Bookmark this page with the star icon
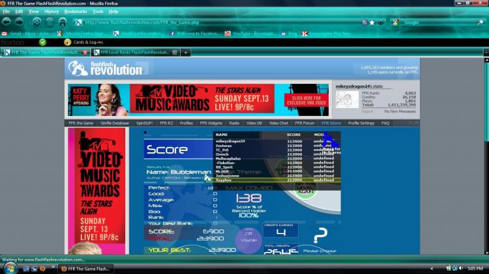The image size is (489, 274). pos(372,22)
